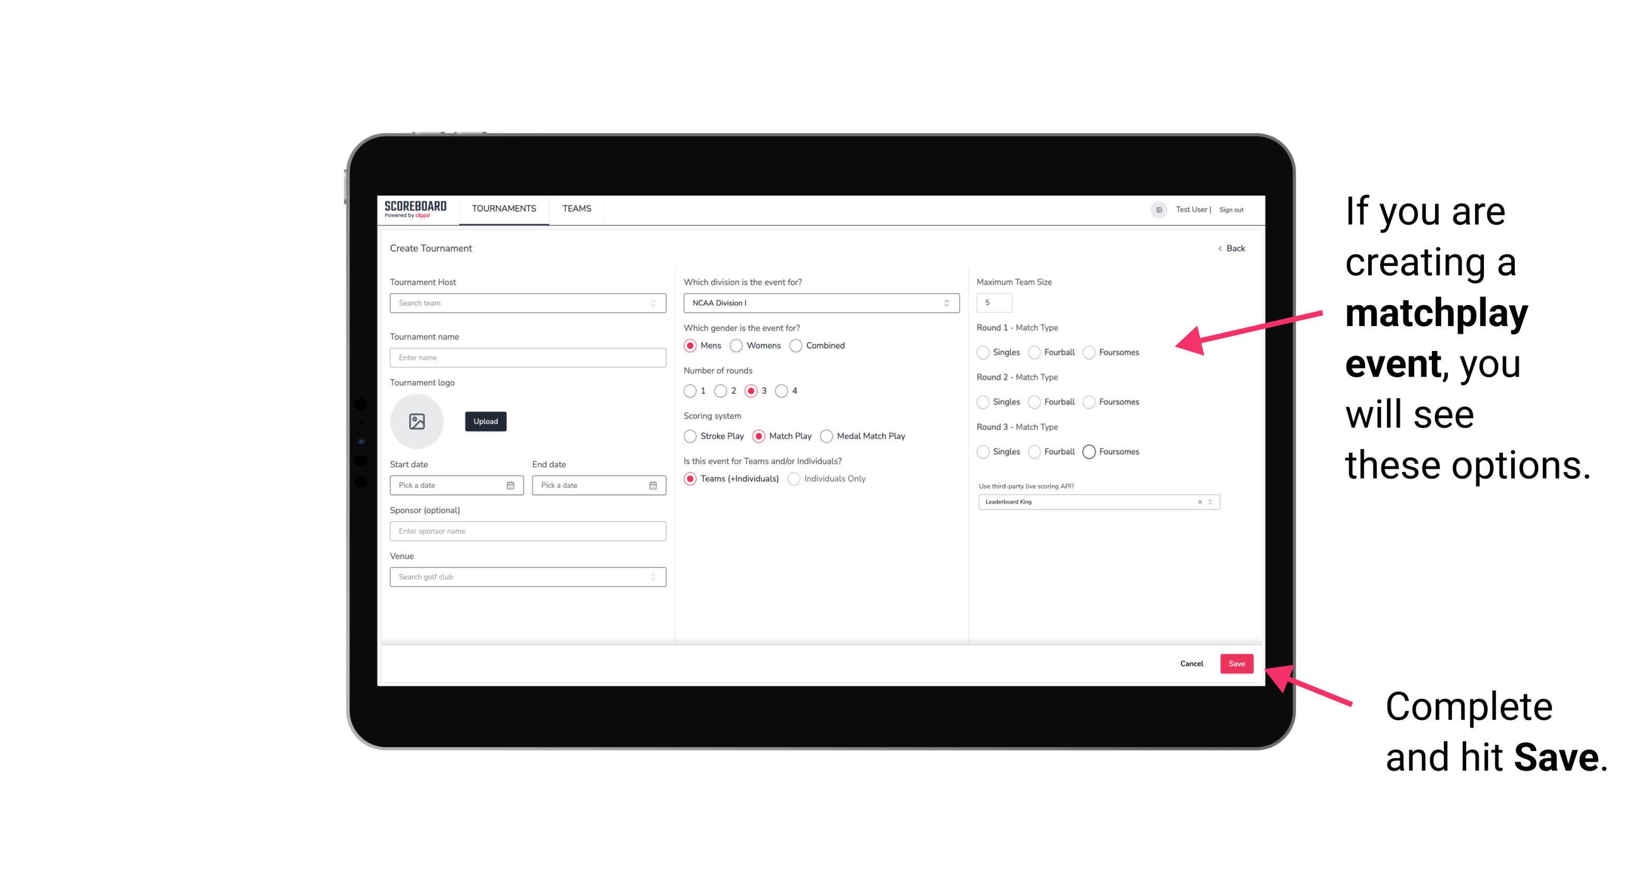Switch to the TOURNAMENTS tab
The height and width of the screenshot is (882, 1640).
tap(504, 209)
